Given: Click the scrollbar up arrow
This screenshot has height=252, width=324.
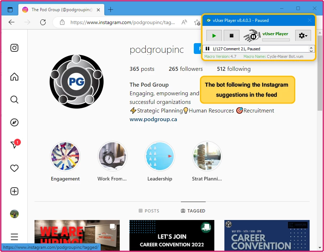Looking at the screenshot, I should (x=320, y=33).
